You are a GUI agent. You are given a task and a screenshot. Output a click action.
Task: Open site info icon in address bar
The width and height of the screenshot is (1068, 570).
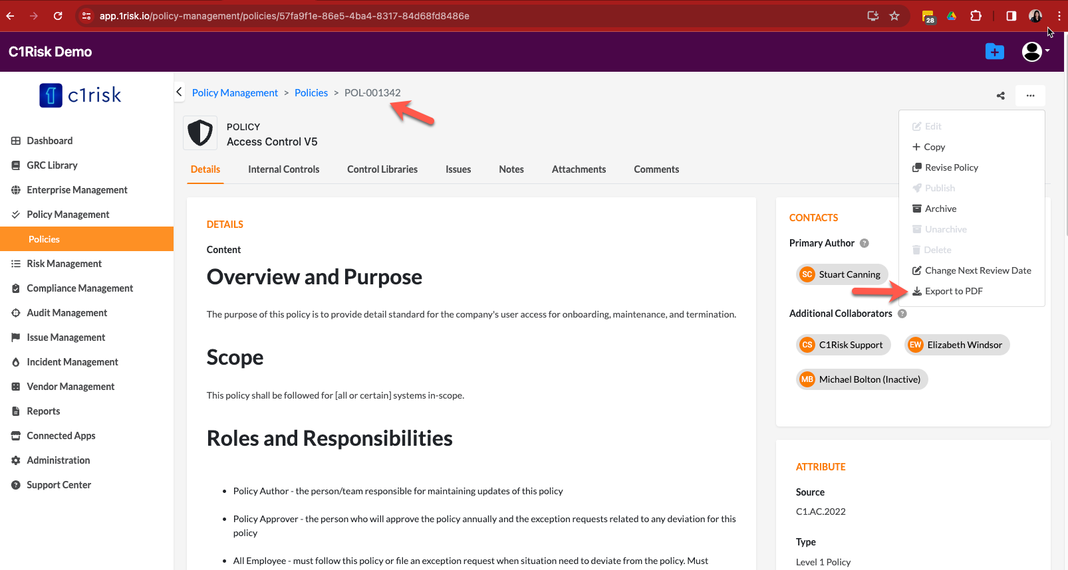point(86,16)
